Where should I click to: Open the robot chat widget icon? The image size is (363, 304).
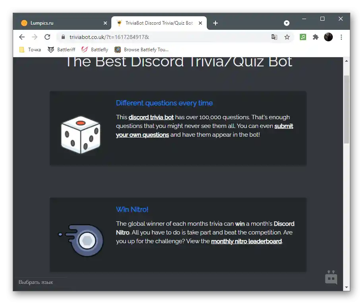(x=331, y=278)
